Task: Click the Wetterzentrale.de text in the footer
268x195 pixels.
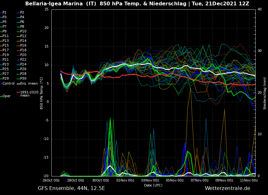Action: pyautogui.click(x=227, y=188)
